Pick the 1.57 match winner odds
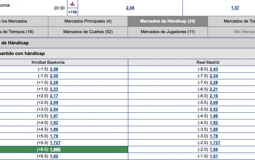The height and width of the screenshot is (160, 255). 235,8
